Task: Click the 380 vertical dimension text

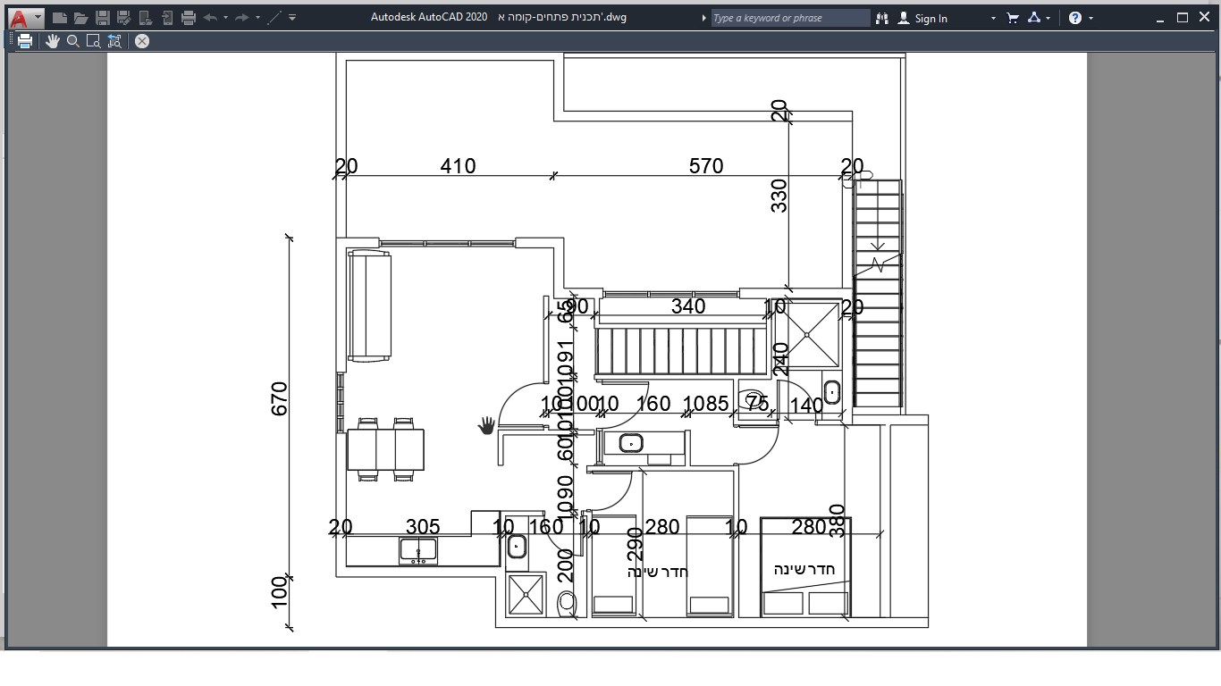Action: (x=837, y=521)
